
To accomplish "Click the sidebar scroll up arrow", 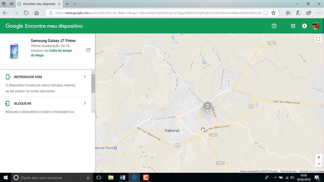I will tap(93, 72).
